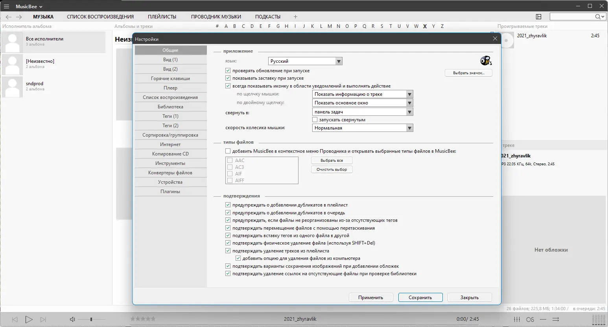Open the язык language dropdown
Viewport: 608px width, 327px height.
(305, 61)
